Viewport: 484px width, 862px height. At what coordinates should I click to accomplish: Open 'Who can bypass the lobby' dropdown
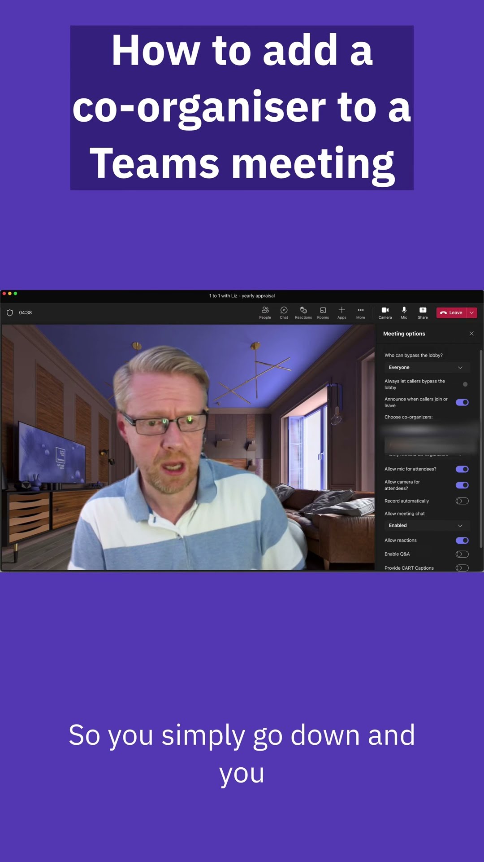(427, 367)
